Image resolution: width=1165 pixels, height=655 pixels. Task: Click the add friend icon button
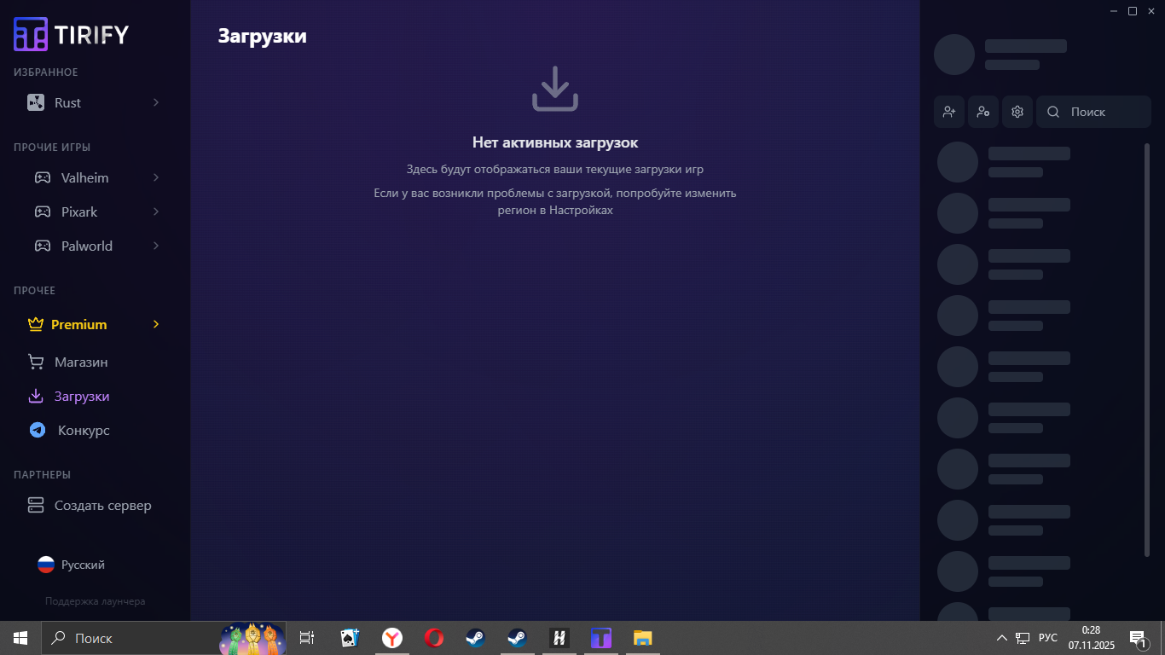coord(949,112)
